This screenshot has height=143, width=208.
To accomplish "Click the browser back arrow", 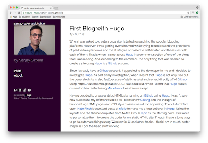I will [x=11, y=13].
